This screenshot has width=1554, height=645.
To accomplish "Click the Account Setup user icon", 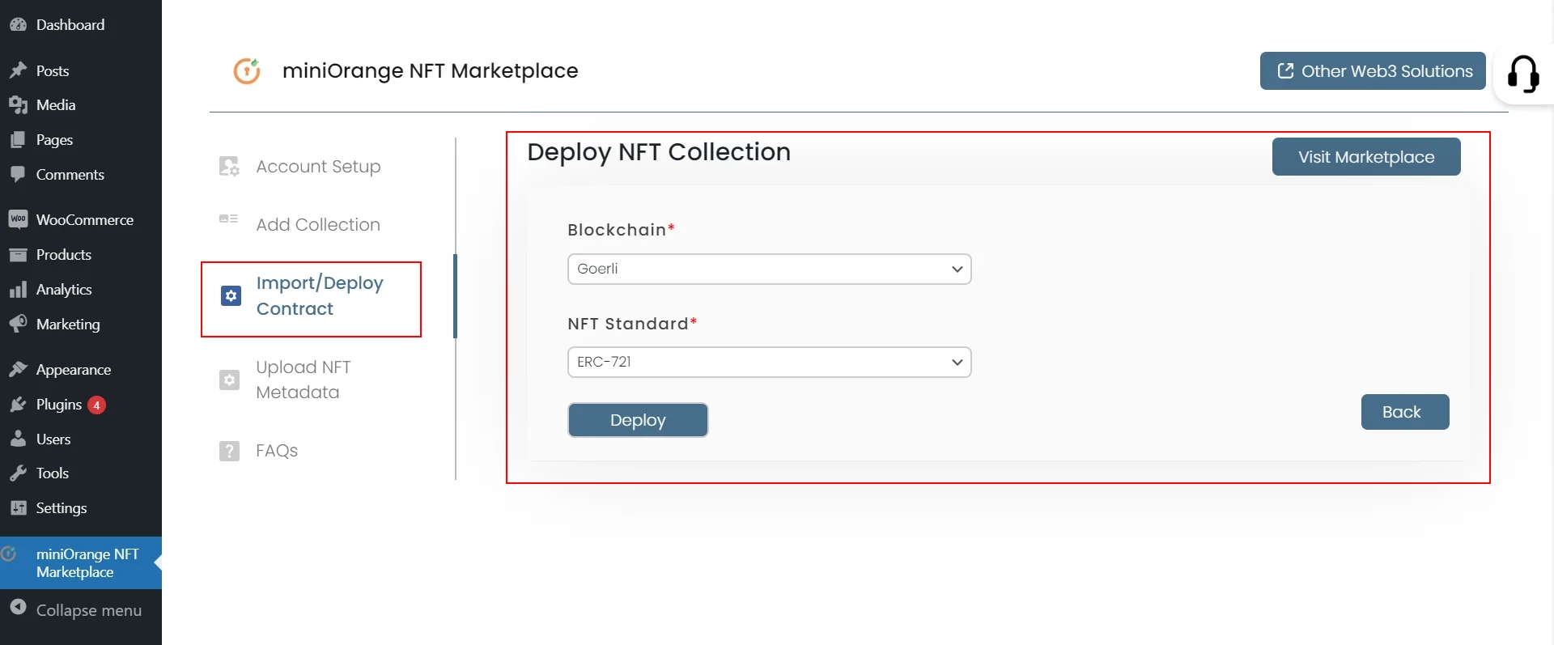I will click(229, 166).
